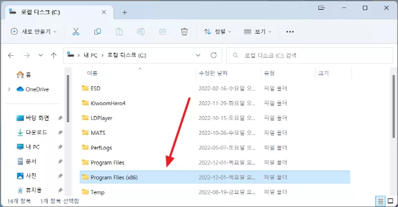Screen dimensions: 398x207
Task: Click the pin icon next to 문서
Action: (x=60, y=162)
